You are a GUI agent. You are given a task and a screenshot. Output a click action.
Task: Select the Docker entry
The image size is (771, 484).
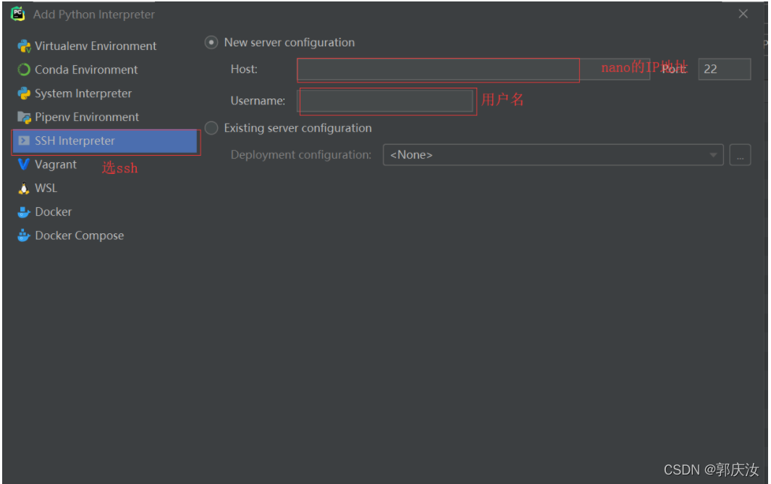pyautogui.click(x=53, y=212)
